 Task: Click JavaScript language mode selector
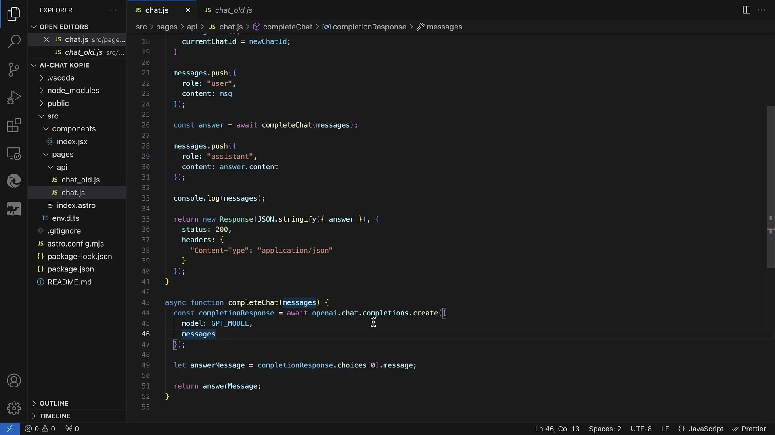[706, 429]
